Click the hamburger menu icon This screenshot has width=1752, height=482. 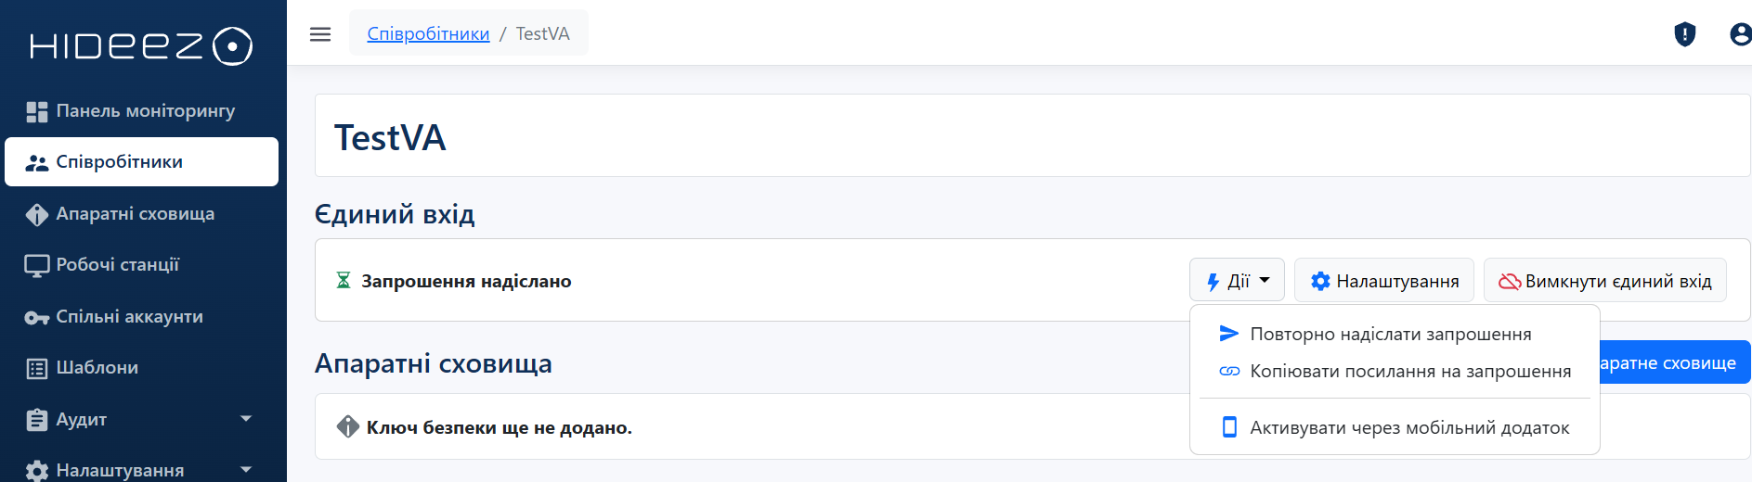320,34
